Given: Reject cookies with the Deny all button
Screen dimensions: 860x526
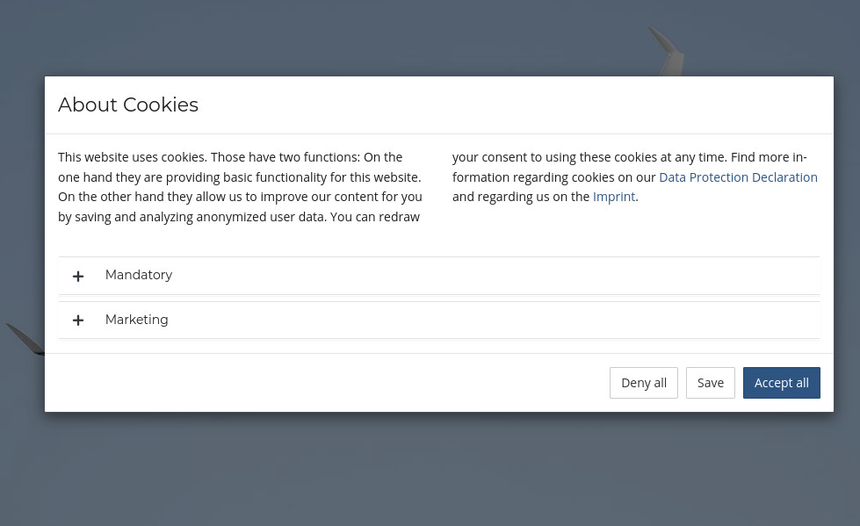Looking at the screenshot, I should (x=643, y=383).
